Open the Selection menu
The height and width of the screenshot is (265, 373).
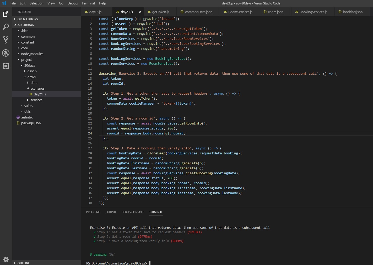click(x=36, y=3)
